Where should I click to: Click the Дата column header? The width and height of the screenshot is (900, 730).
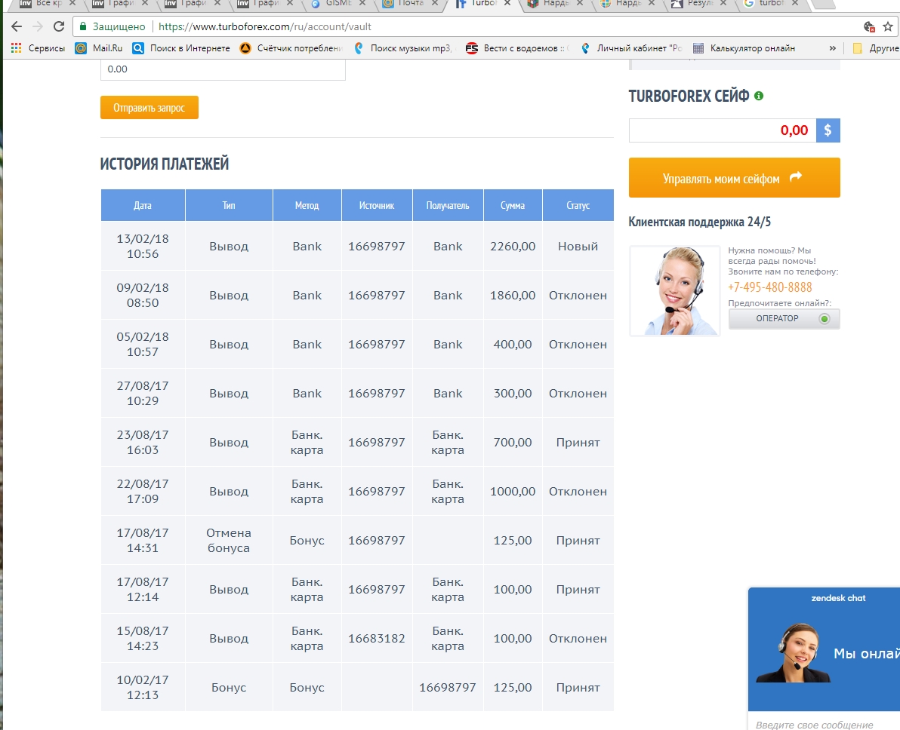coord(143,205)
